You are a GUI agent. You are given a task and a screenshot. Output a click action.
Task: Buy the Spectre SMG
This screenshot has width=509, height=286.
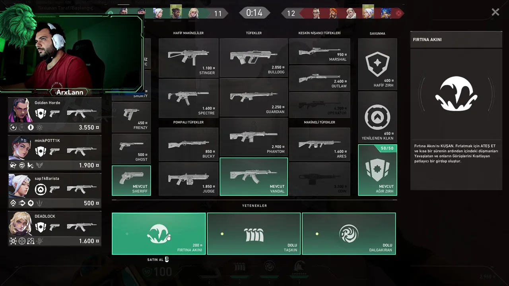pyautogui.click(x=188, y=98)
